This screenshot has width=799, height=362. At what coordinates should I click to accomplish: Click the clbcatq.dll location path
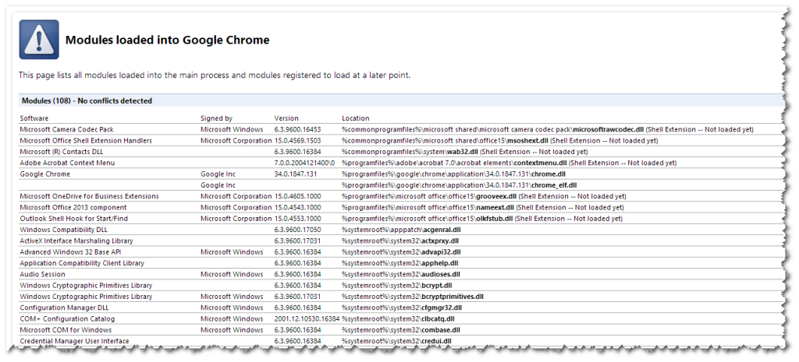point(398,318)
